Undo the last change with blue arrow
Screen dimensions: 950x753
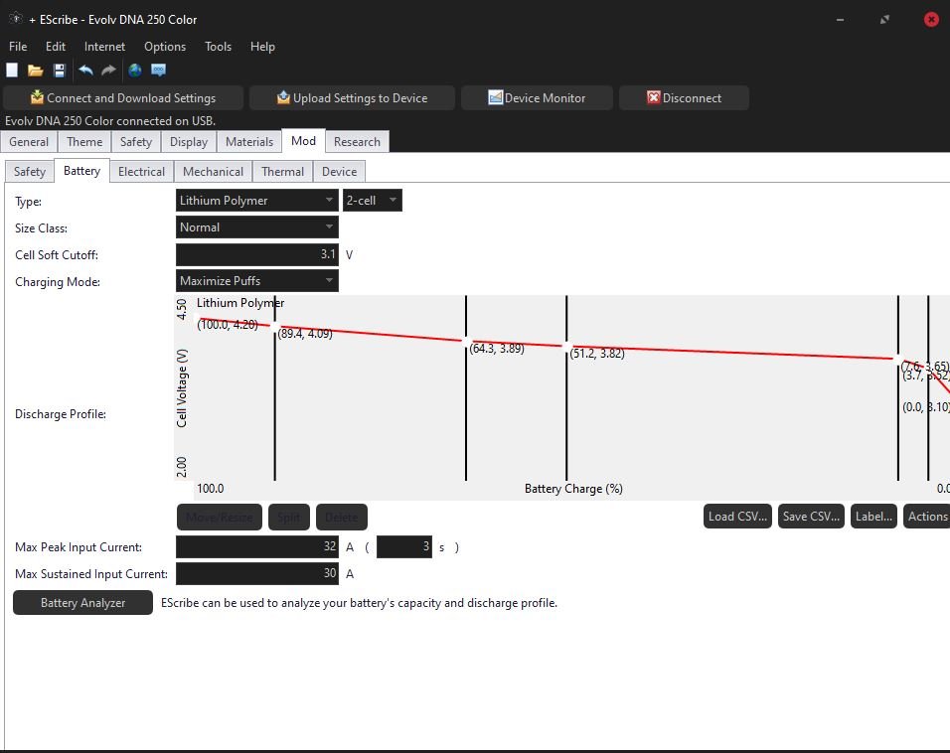click(x=85, y=71)
